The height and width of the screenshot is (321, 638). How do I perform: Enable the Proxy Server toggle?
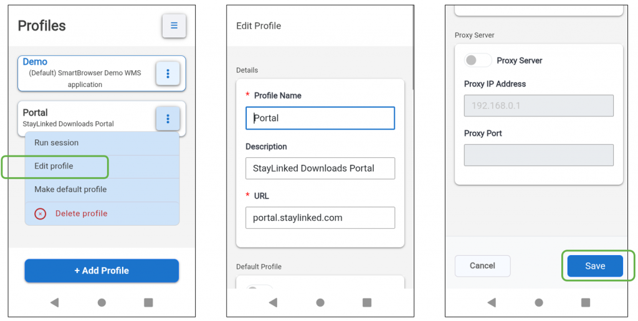477,60
